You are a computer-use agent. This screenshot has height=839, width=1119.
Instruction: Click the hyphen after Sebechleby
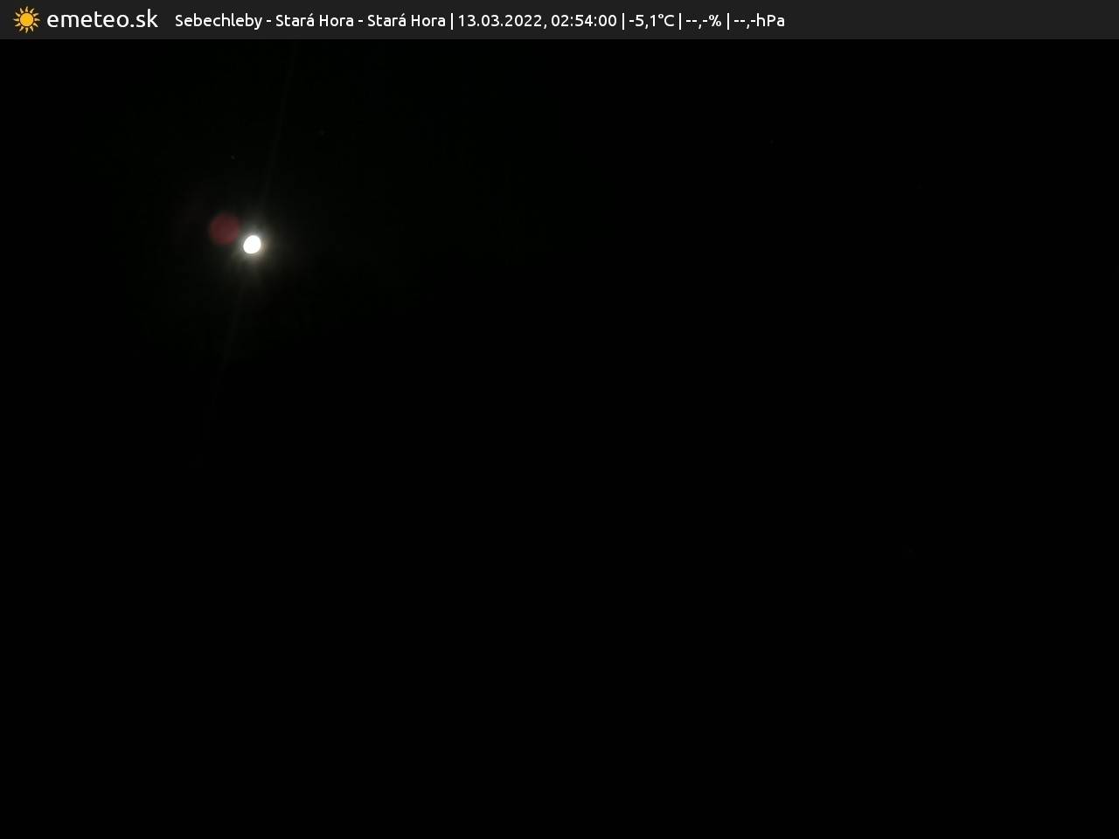coord(268,21)
